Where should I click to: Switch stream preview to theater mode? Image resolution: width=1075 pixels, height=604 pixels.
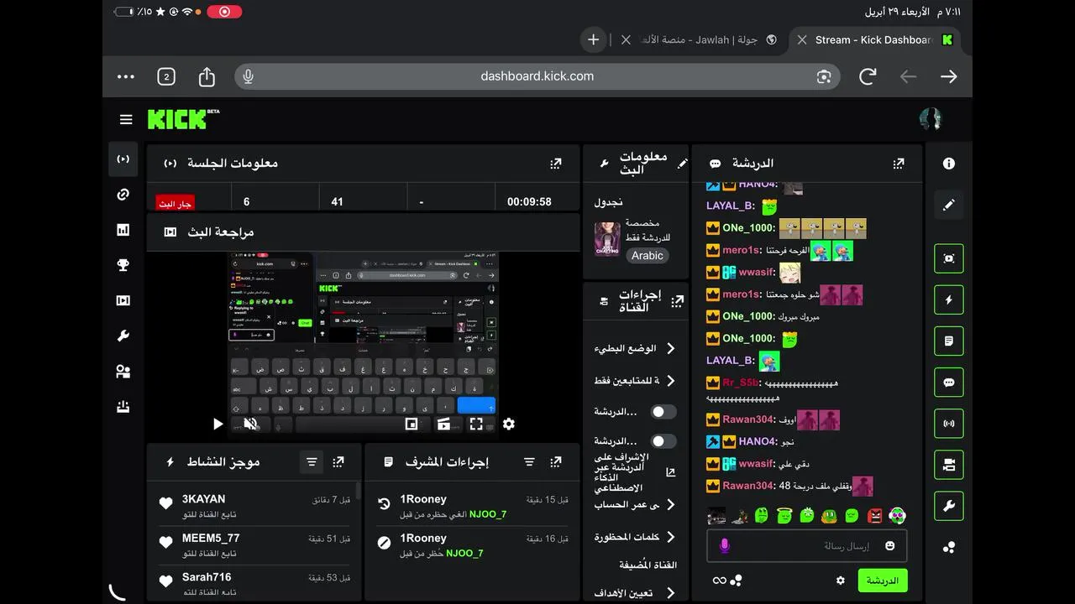point(443,424)
